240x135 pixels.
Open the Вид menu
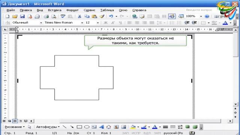point(40,10)
